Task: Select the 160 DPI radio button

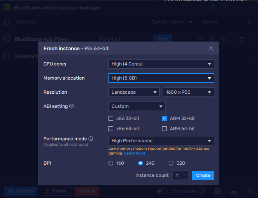Action: 111,163
